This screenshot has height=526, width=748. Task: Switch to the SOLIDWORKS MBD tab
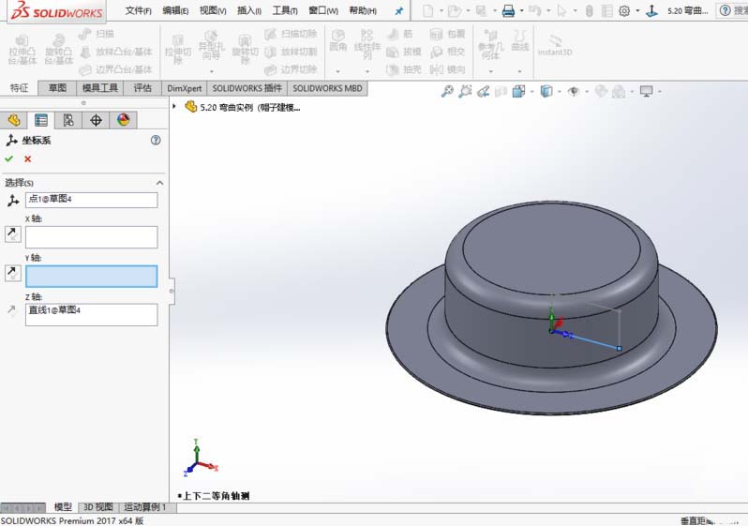[x=327, y=88]
